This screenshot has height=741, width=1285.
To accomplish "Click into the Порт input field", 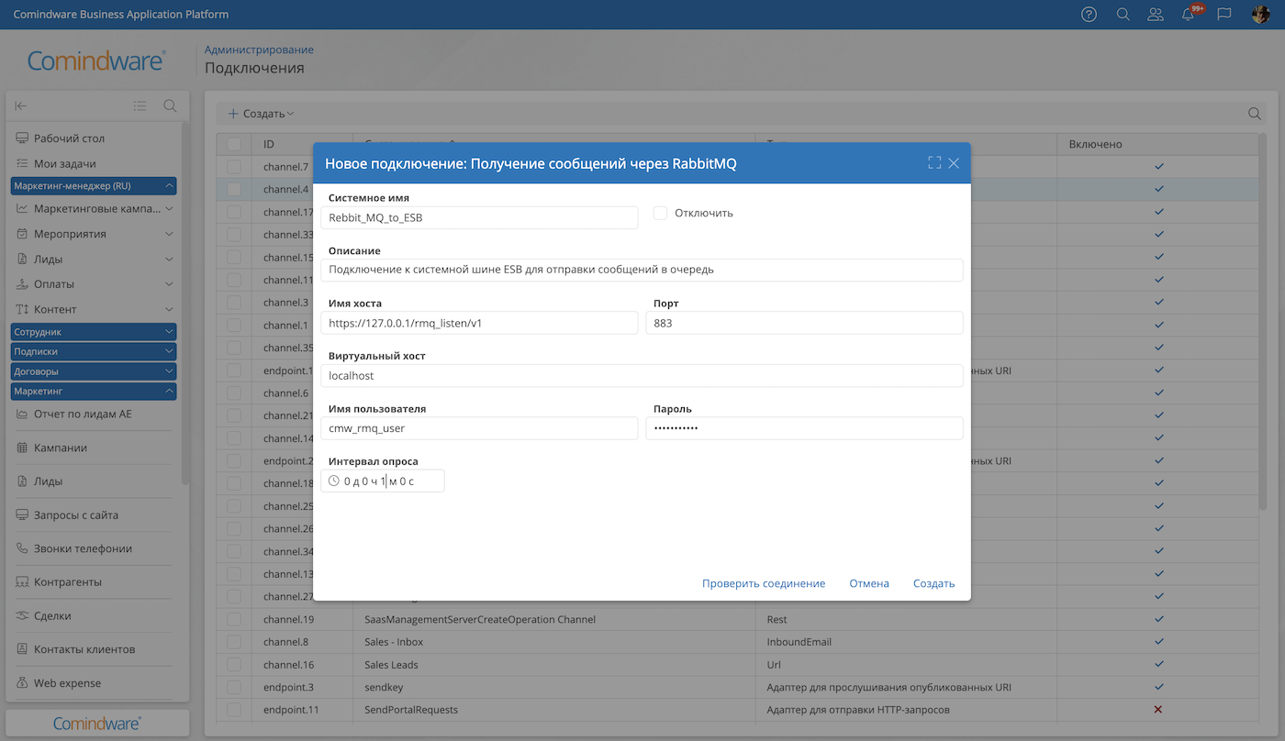I will [x=804, y=323].
